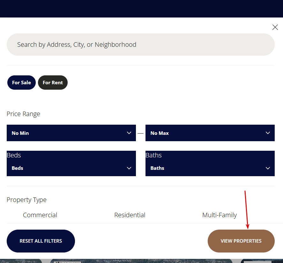Choose the Residential property type
Viewport: 283px width, 263px height.
pos(130,215)
